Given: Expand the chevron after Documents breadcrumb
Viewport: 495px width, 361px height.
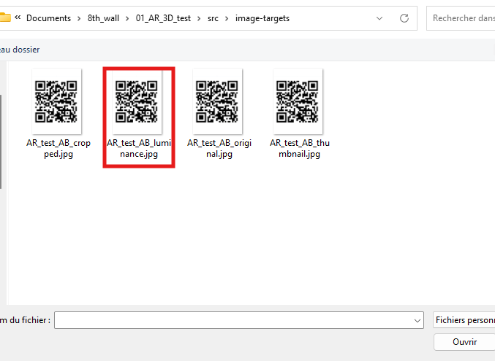Looking at the screenshot, I should (79, 18).
